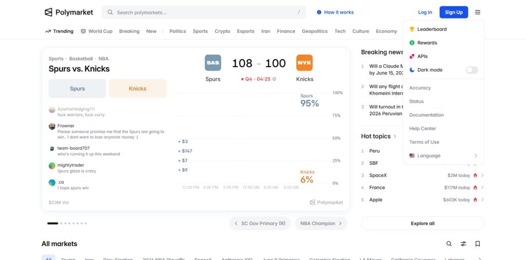Go to next card NBA Champion
The height and width of the screenshot is (260, 526).
[x=321, y=223]
